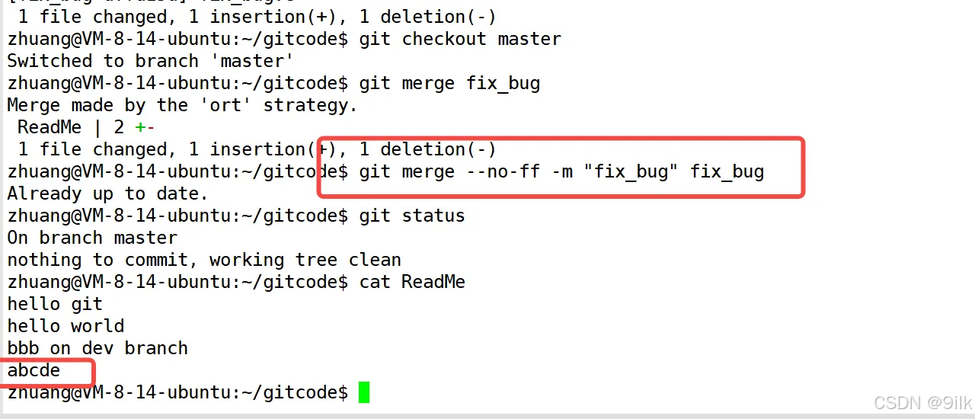Click the 'git status' command text

point(412,216)
